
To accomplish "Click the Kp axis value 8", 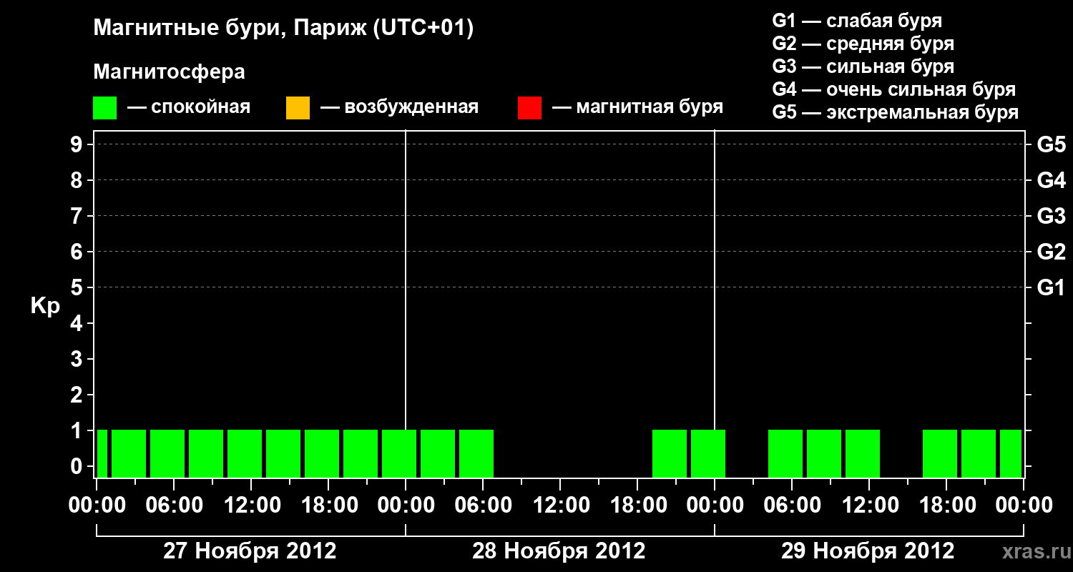I will (x=77, y=180).
